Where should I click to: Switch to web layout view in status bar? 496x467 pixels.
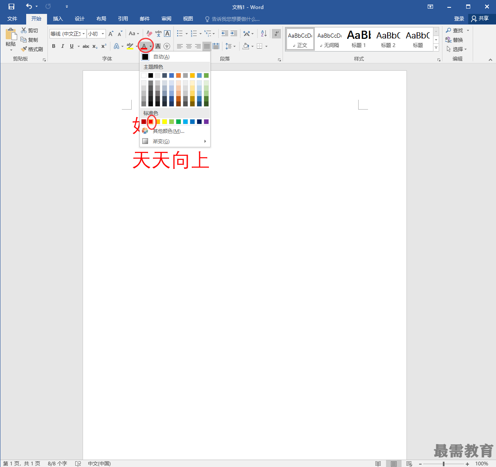click(409, 463)
